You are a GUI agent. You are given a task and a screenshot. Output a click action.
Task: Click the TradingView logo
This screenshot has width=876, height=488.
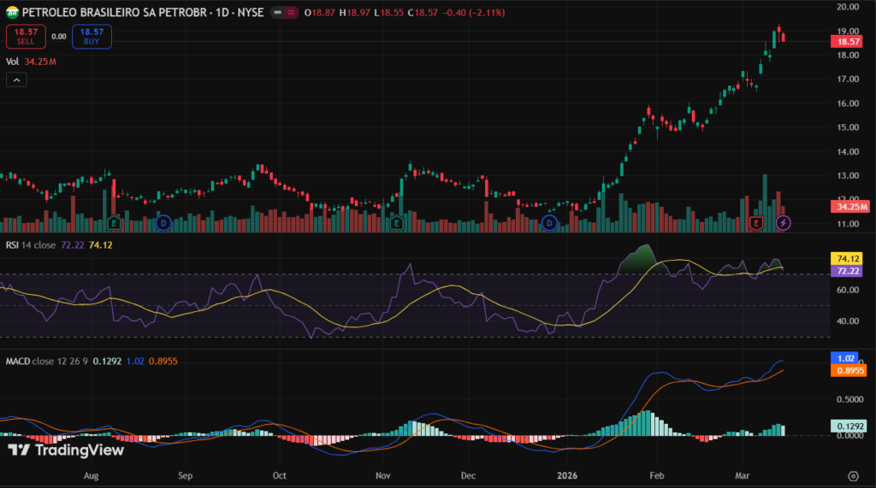[66, 450]
